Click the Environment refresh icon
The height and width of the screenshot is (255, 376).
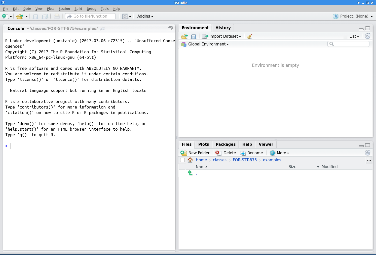point(368,36)
